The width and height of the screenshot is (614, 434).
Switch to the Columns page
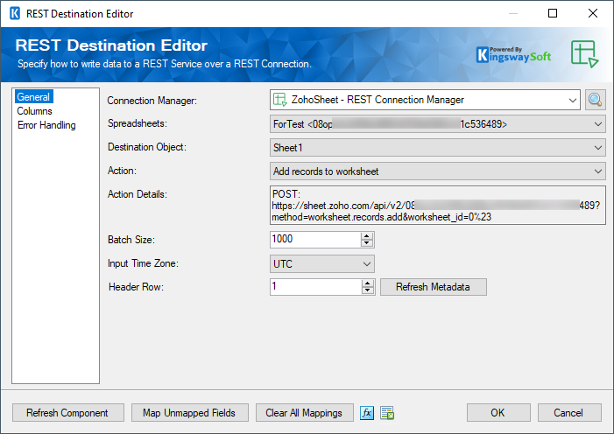coord(34,111)
